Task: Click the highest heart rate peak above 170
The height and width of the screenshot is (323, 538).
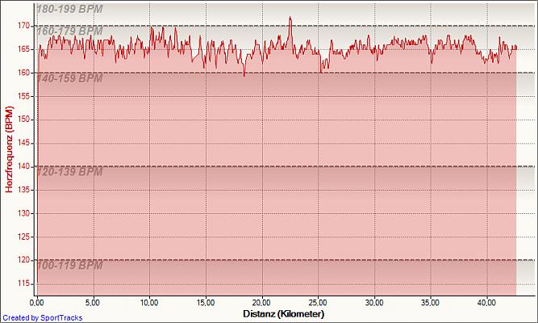Action: pyautogui.click(x=290, y=18)
